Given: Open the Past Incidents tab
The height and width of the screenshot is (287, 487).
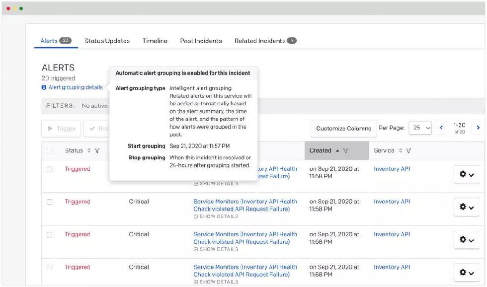Looking at the screenshot, I should pyautogui.click(x=201, y=41).
